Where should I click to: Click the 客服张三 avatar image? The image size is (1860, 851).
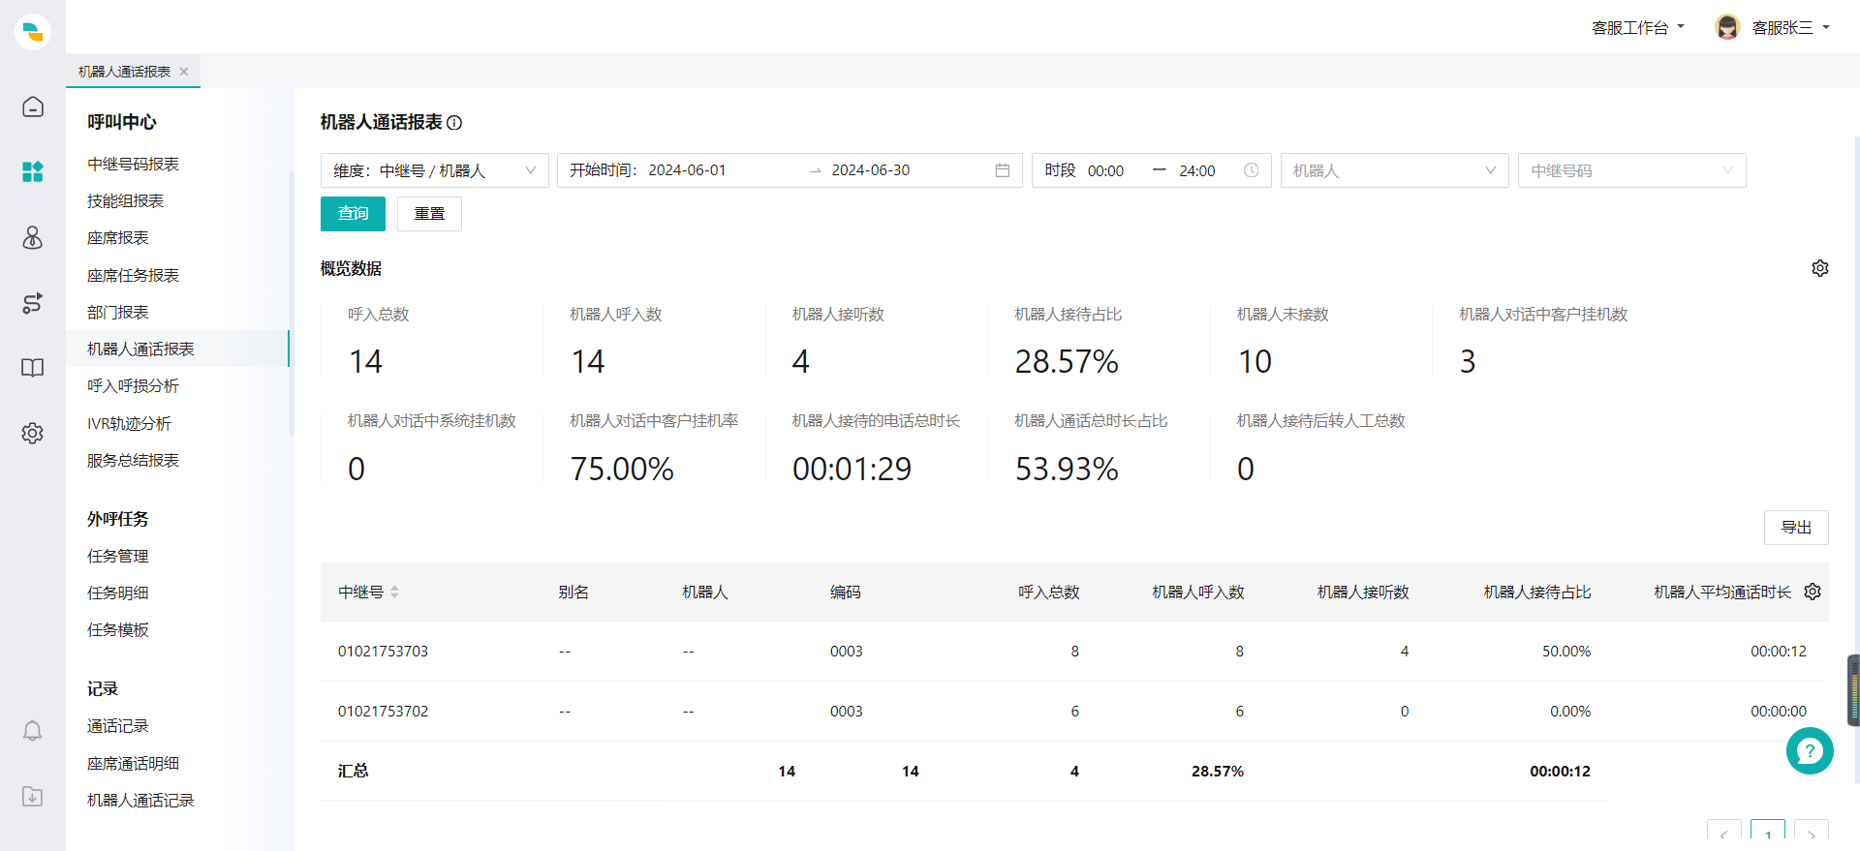click(1727, 27)
